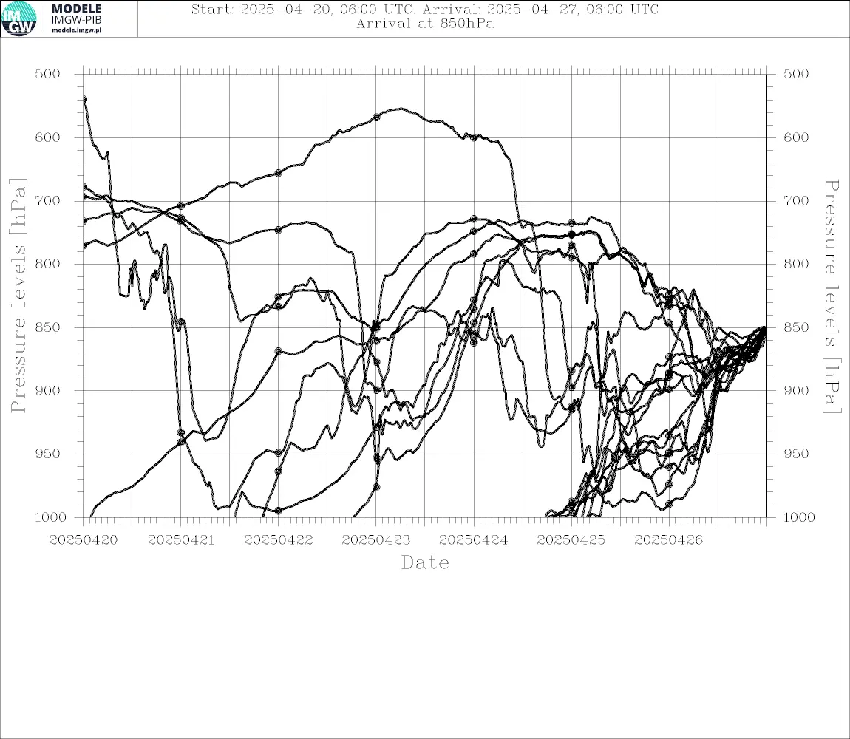850x739 pixels.
Task: Click left axis value 1000
Action: pos(51,517)
